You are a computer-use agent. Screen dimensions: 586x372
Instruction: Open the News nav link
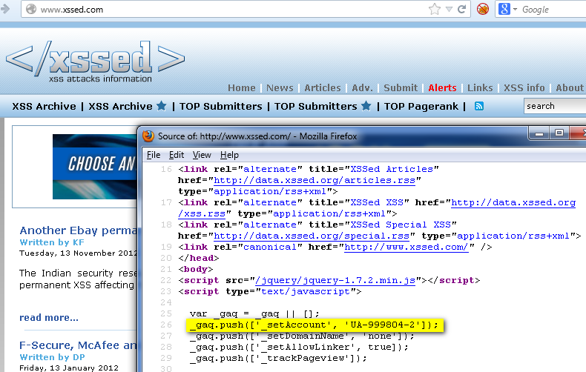(280, 87)
